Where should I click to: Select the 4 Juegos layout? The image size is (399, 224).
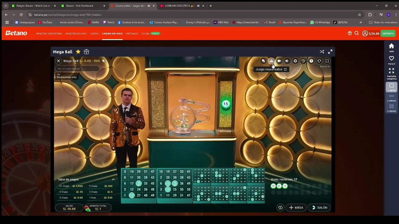click(392, 108)
